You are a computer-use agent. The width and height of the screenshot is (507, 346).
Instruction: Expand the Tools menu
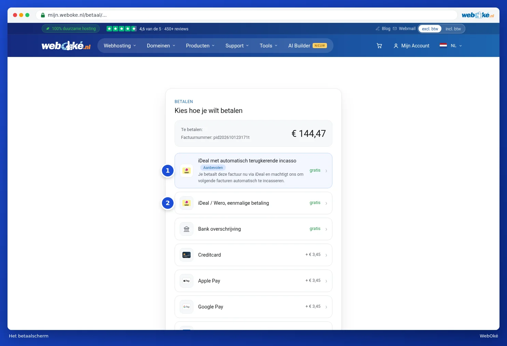[269, 46]
